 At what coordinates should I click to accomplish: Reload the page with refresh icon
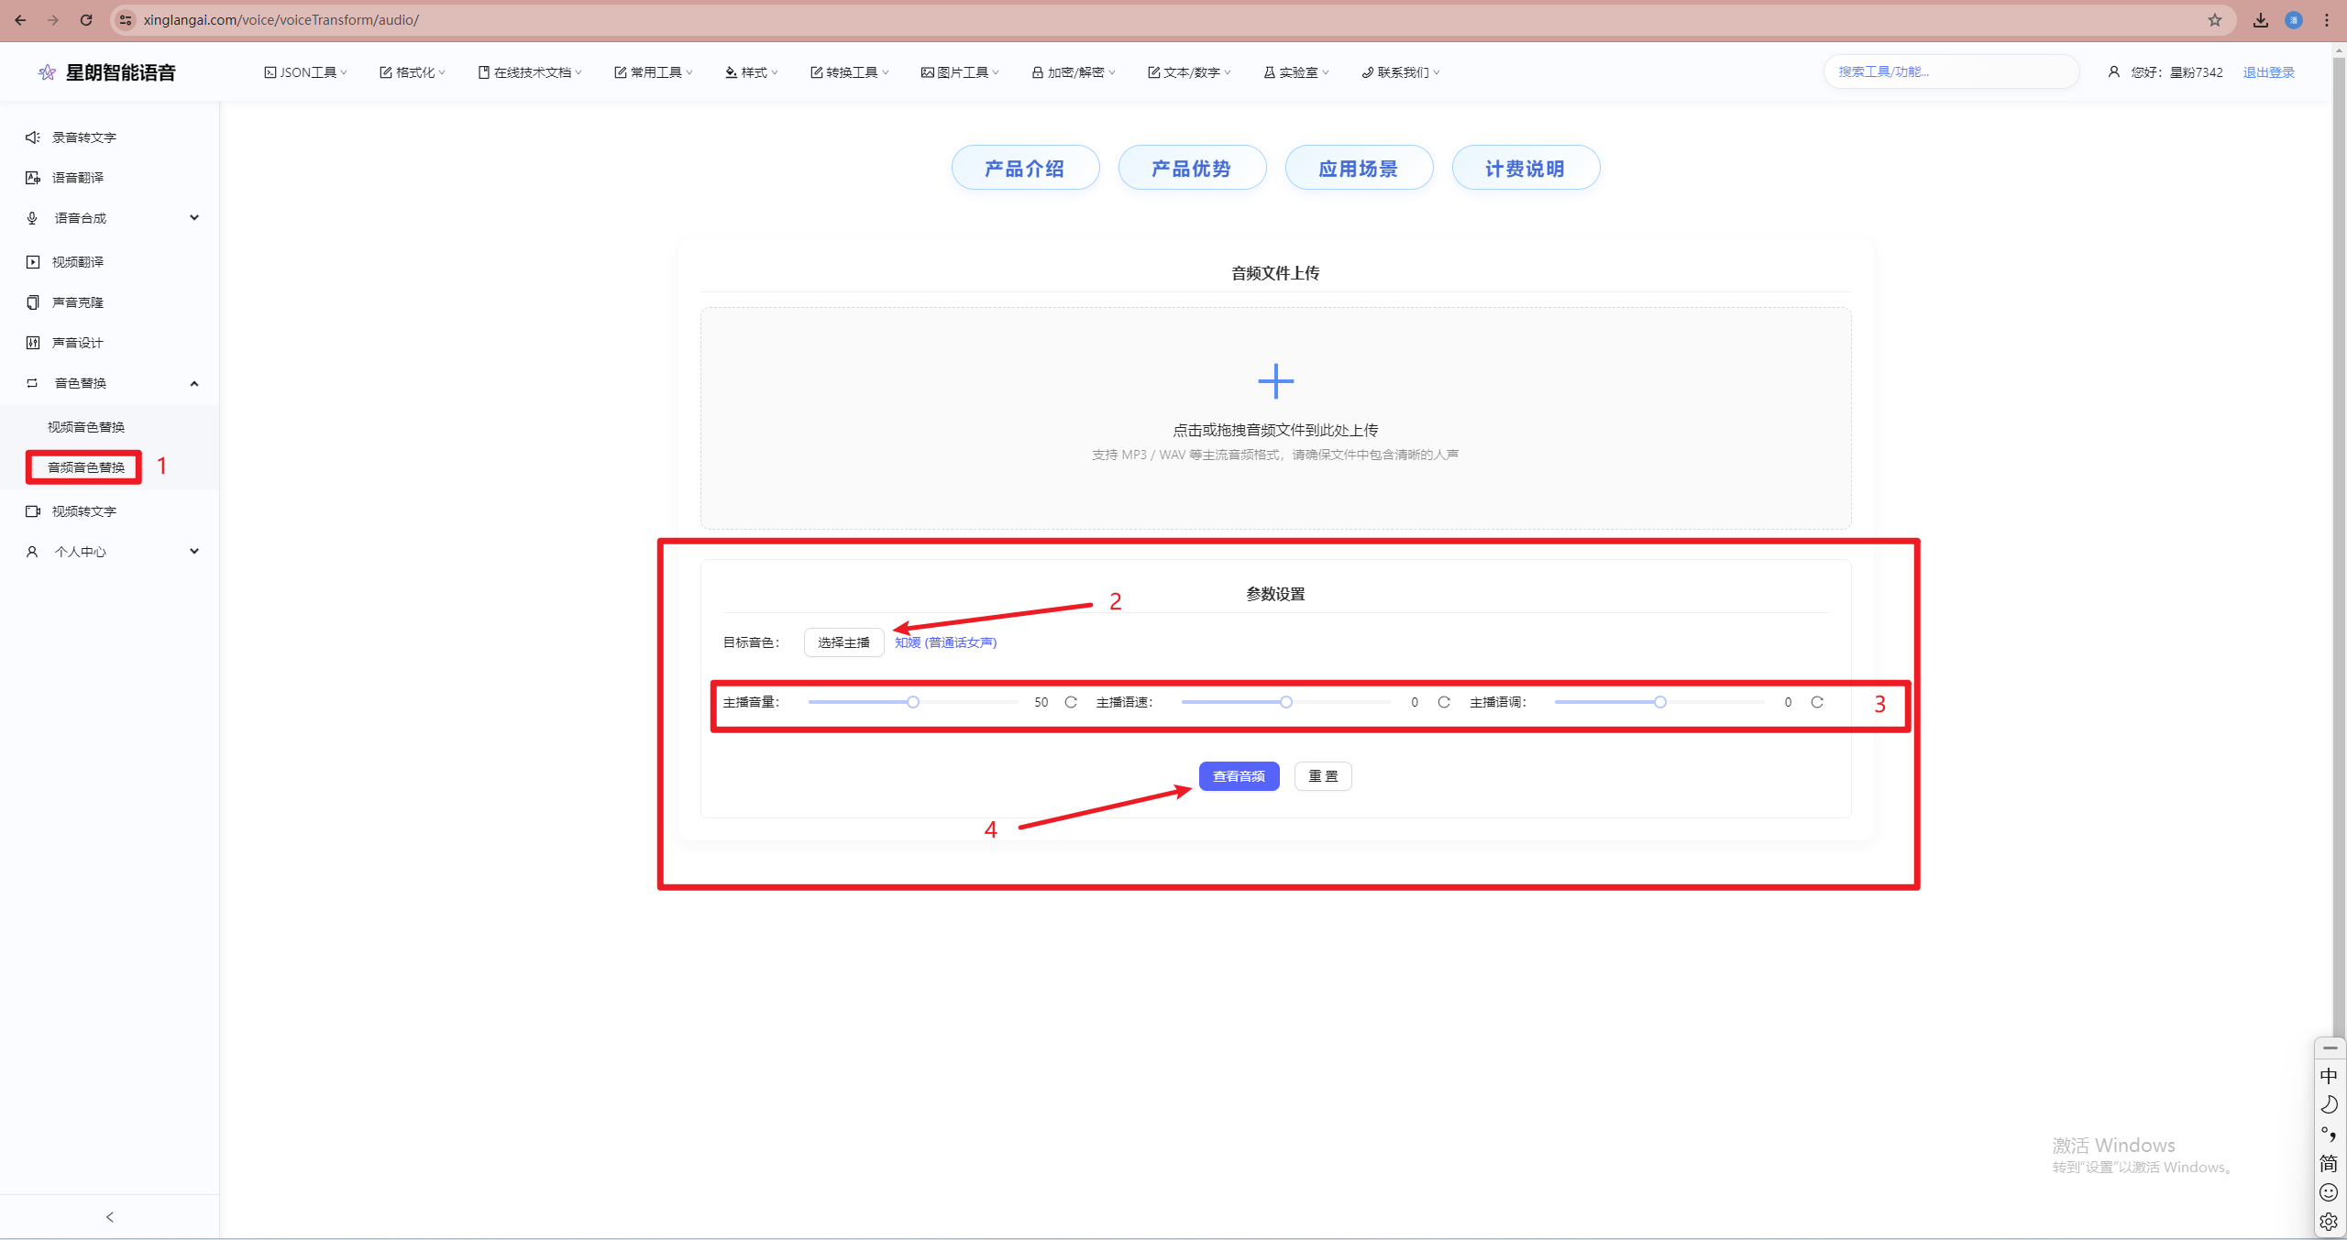pos(86,19)
